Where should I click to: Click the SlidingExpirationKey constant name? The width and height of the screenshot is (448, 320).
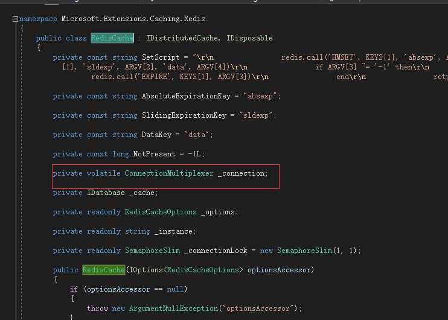pos(184,115)
